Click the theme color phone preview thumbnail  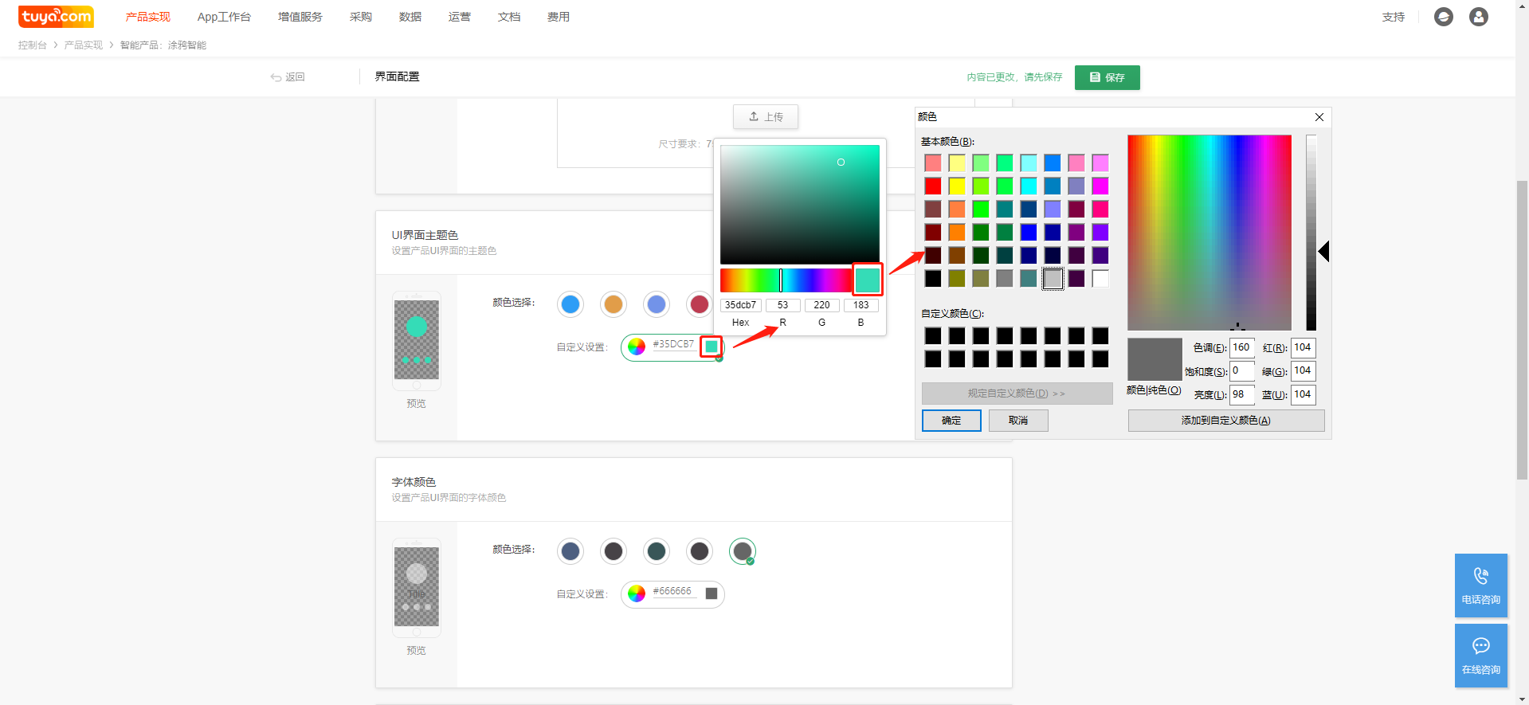[417, 341]
